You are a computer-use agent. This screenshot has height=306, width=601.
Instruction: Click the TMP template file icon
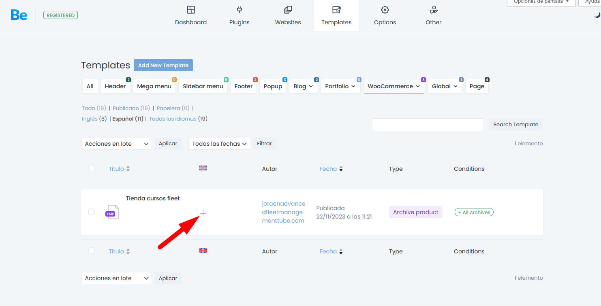tap(113, 212)
